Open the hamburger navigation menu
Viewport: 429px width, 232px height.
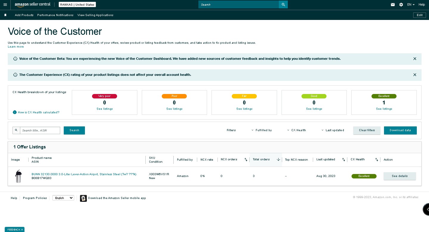pyautogui.click(x=5, y=4)
